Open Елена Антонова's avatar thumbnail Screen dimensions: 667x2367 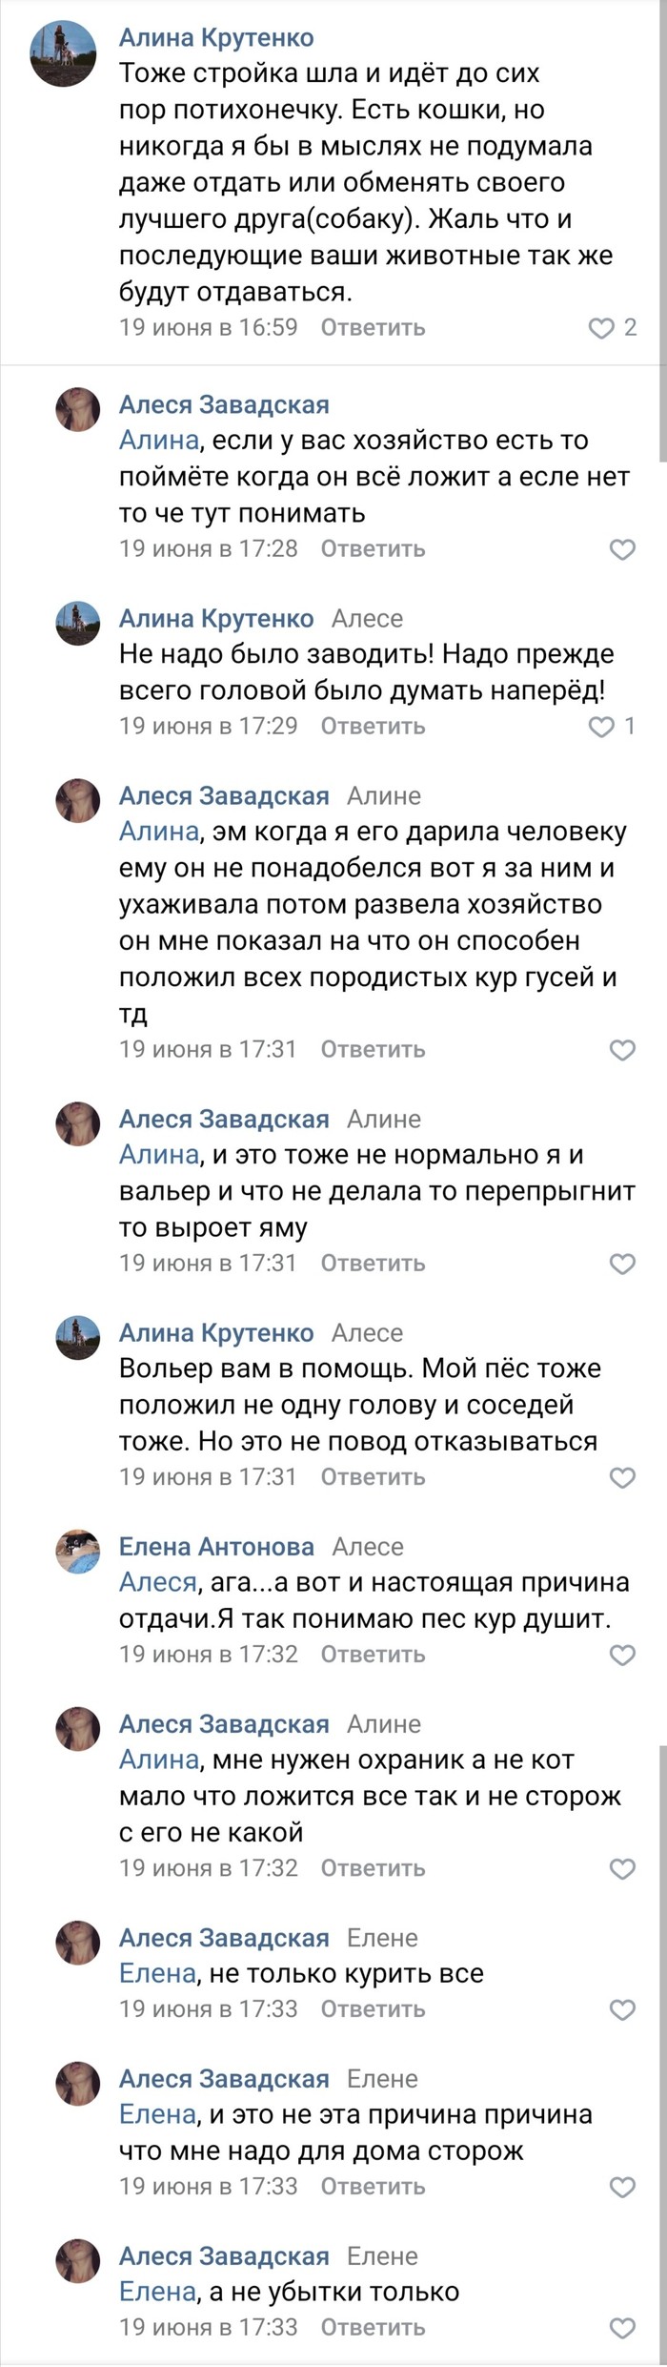pyautogui.click(x=78, y=1553)
